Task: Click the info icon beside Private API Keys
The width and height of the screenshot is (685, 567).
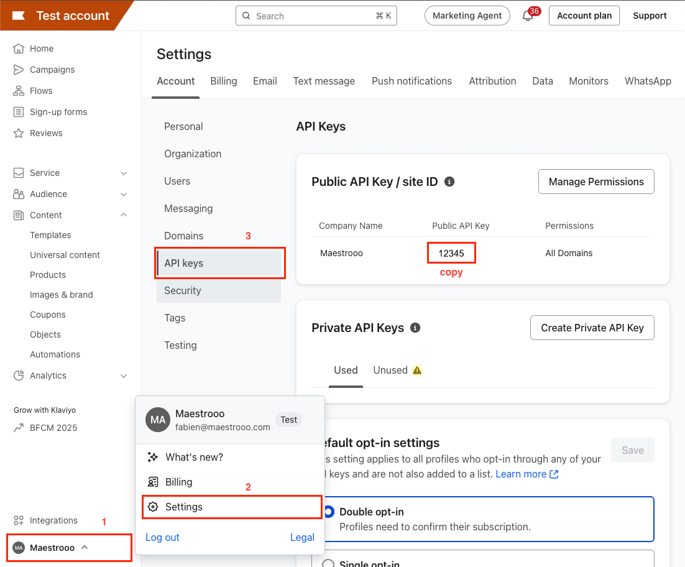Action: [x=415, y=328]
